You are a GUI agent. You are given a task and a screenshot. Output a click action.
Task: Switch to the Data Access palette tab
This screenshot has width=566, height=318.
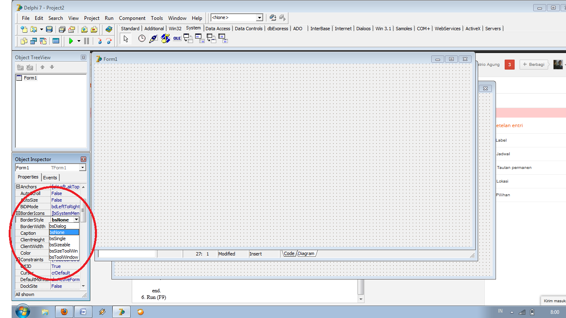pyautogui.click(x=218, y=29)
